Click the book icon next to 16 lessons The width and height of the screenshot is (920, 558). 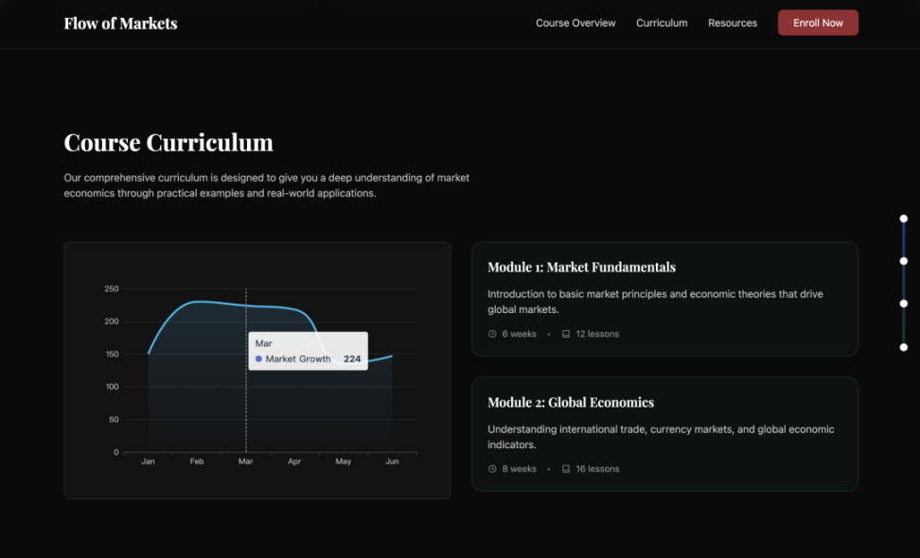pyautogui.click(x=566, y=469)
